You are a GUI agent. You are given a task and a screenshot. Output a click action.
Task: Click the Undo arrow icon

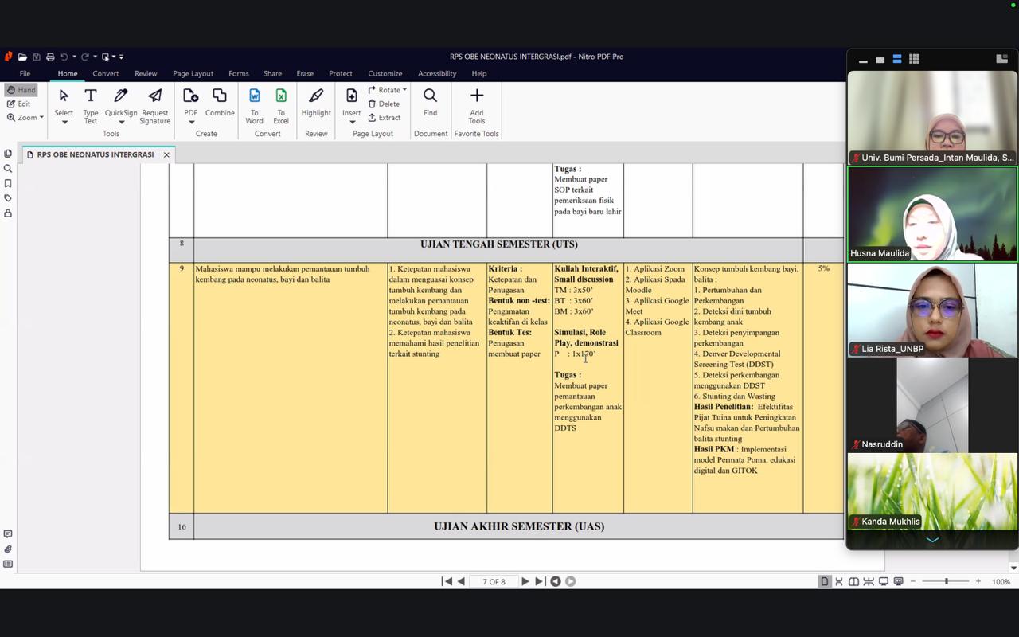64,57
